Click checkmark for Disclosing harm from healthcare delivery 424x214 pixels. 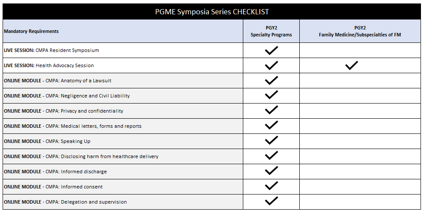click(271, 156)
